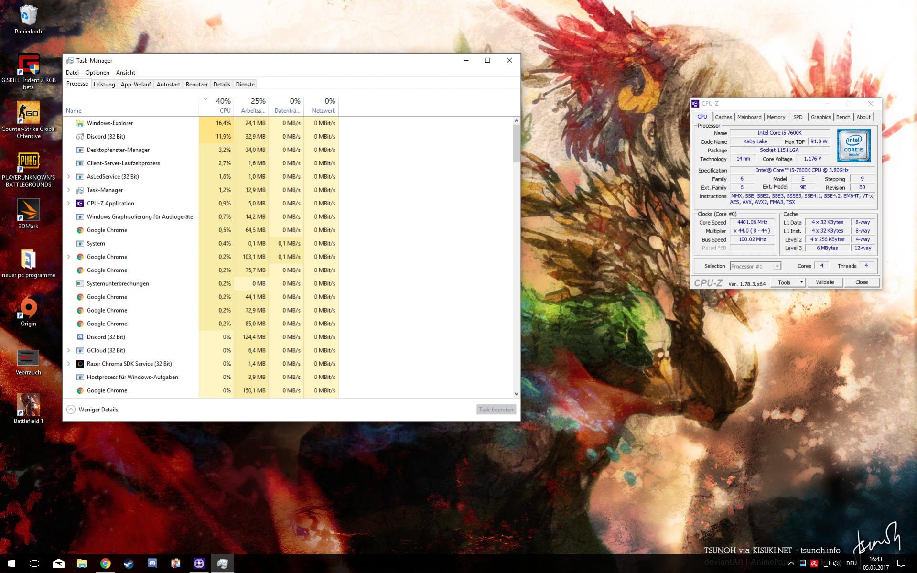Sort processes by the CPU column header
The image size is (917, 573).
point(216,106)
